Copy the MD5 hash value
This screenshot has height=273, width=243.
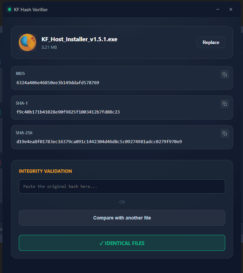(x=225, y=74)
